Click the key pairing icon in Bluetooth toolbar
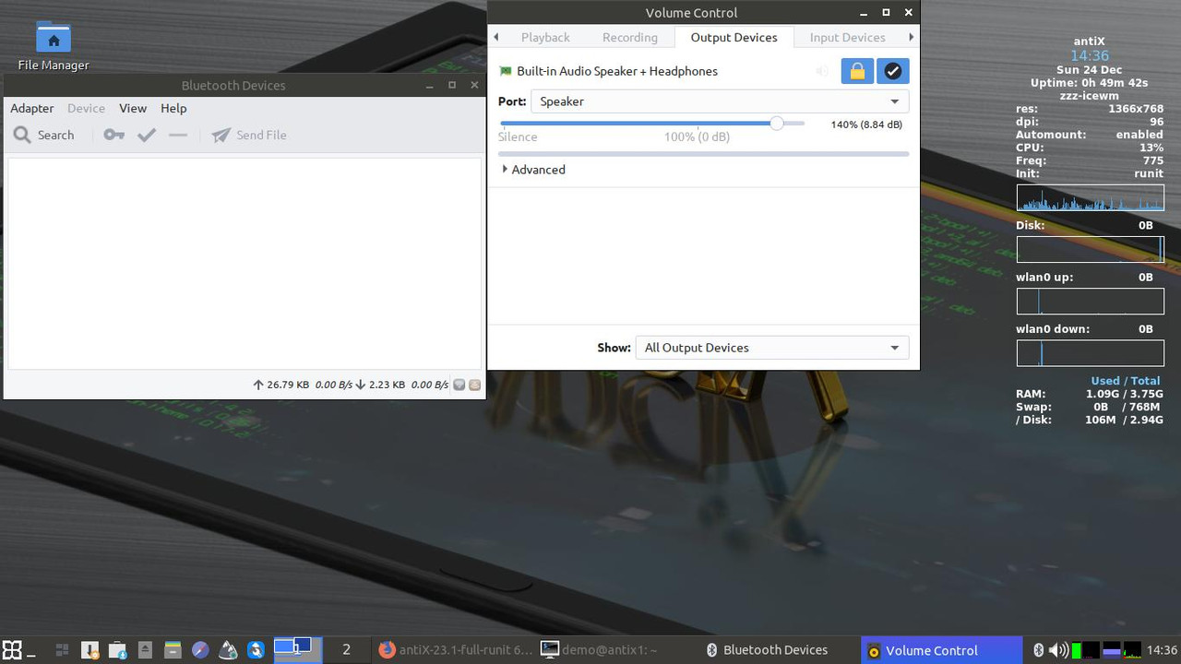Image resolution: width=1181 pixels, height=664 pixels. click(x=113, y=135)
